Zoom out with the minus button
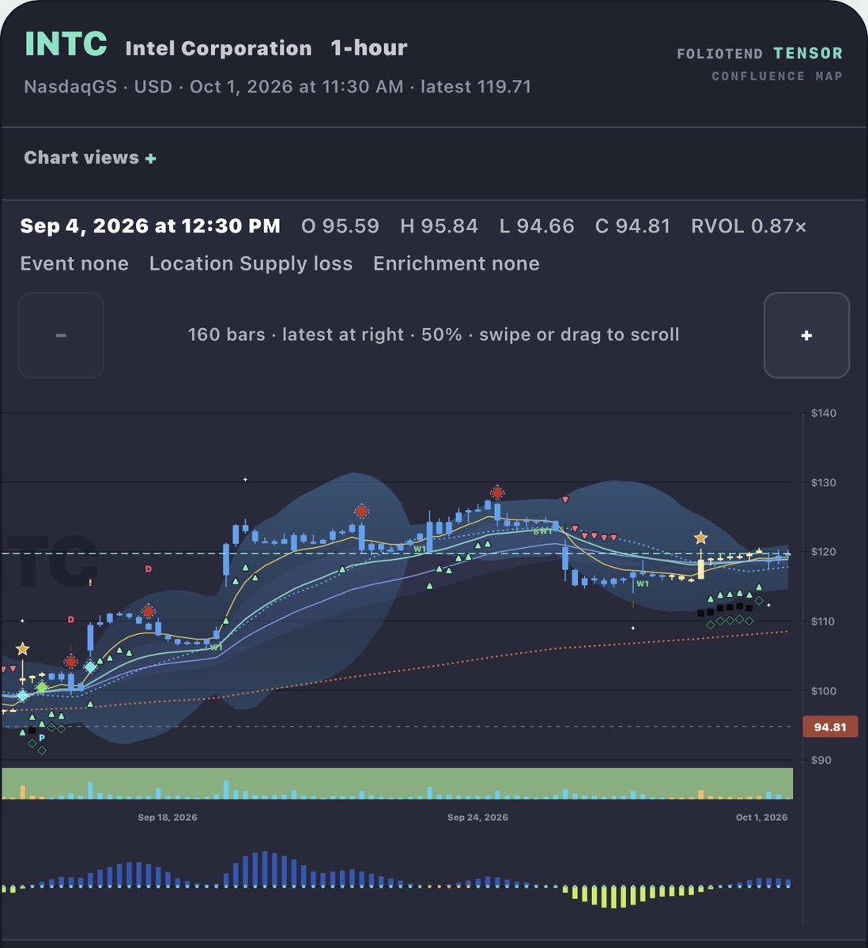The image size is (868, 948). (x=61, y=335)
